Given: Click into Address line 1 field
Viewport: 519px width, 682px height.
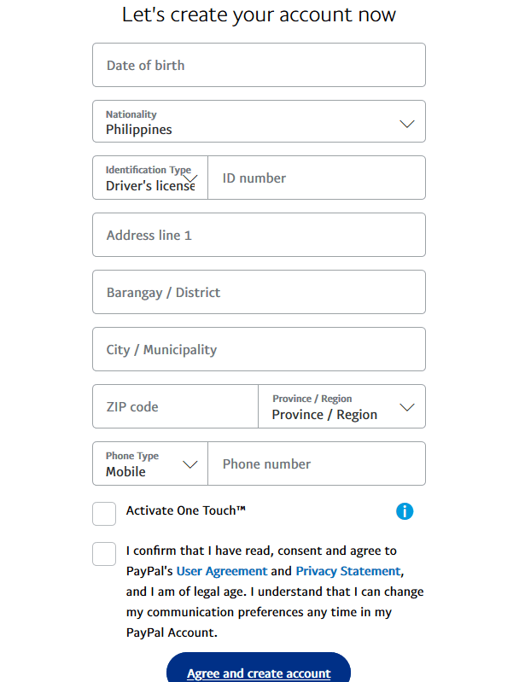Looking at the screenshot, I should point(259,236).
